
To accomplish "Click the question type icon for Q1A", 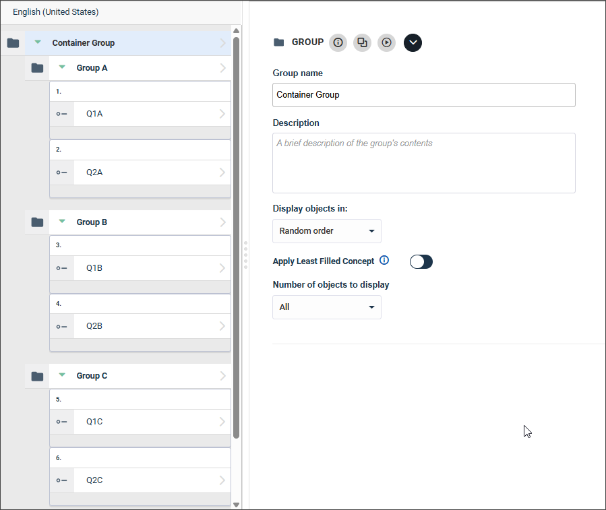I will (x=61, y=114).
